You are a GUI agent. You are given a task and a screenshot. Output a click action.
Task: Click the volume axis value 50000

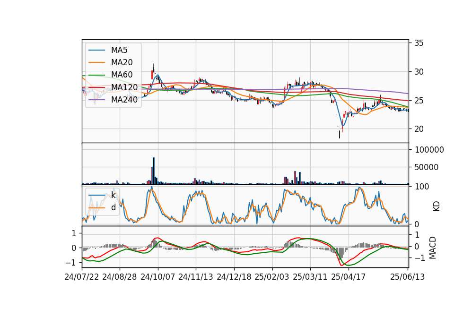[427, 167]
